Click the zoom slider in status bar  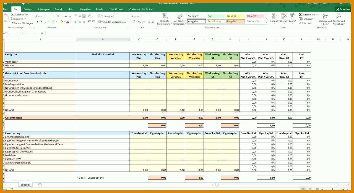tap(333, 189)
